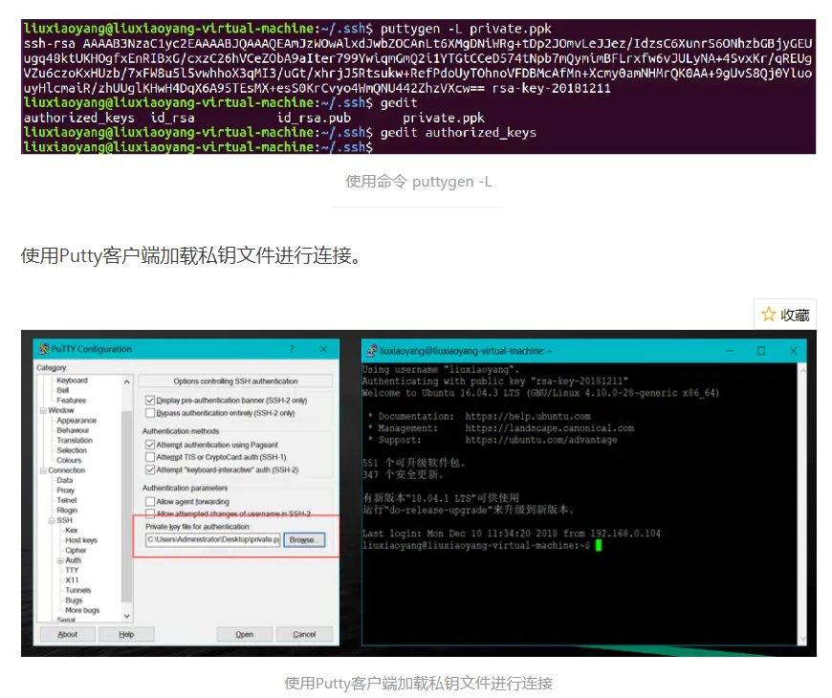This screenshot has width=832, height=698.
Task: Select Behaviour in the category tree
Action: [x=73, y=430]
